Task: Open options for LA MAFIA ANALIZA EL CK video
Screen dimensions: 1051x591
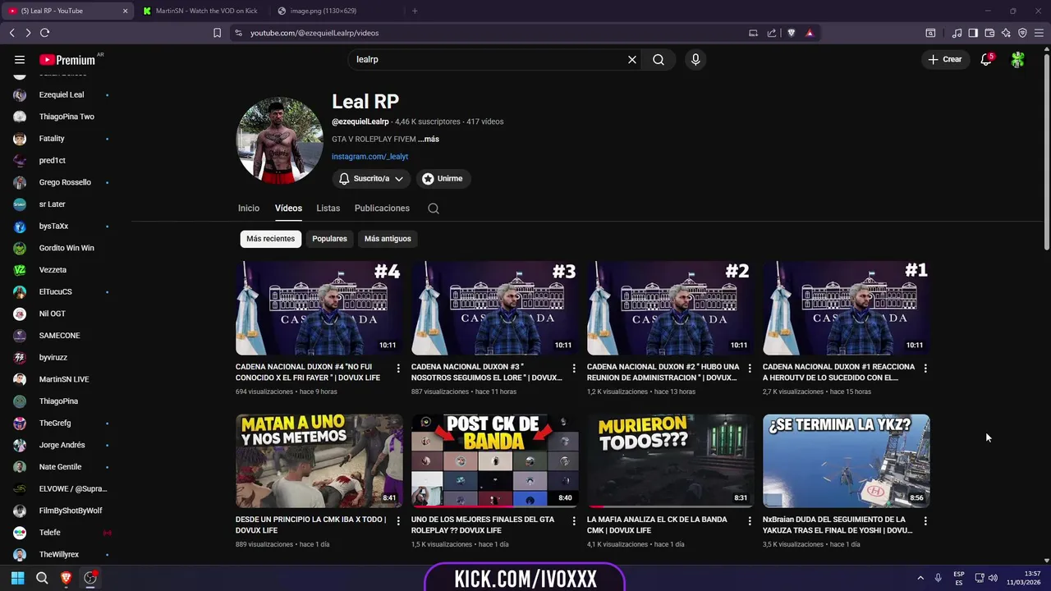Action: pos(750,521)
